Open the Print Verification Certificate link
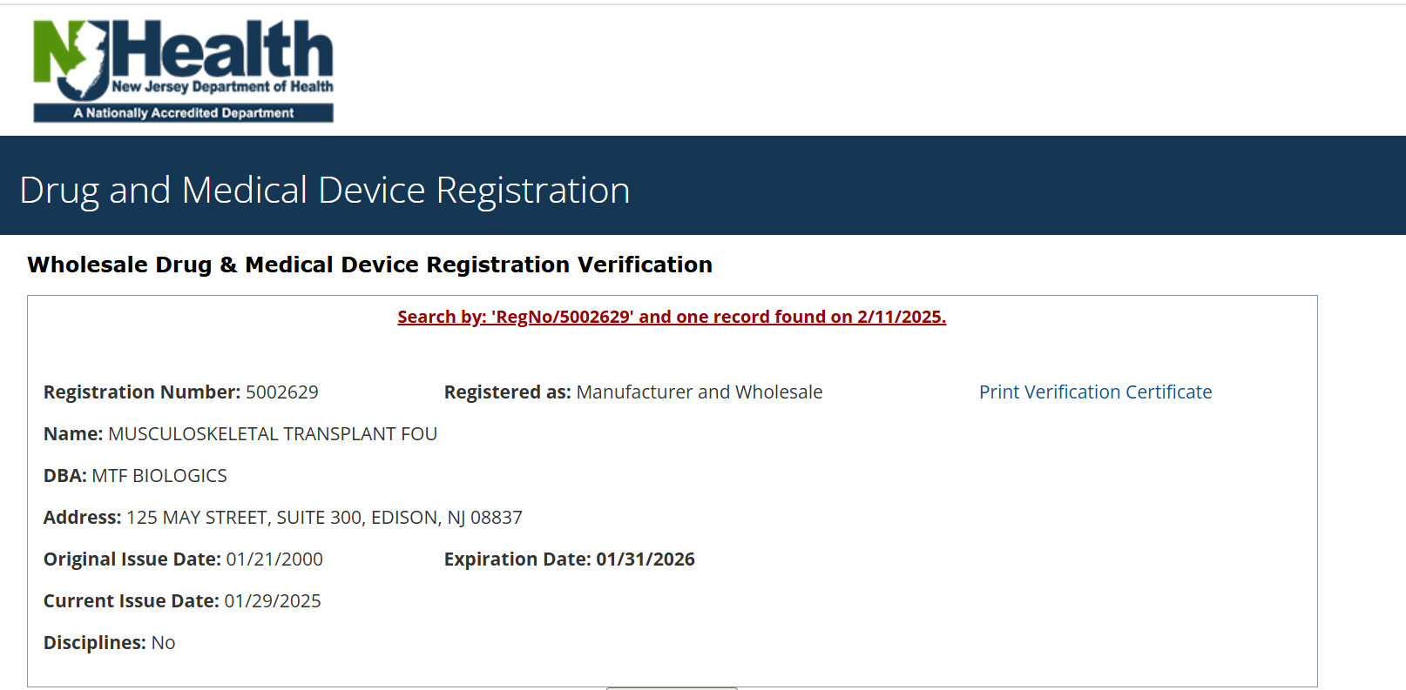The image size is (1406, 690). click(x=1095, y=392)
